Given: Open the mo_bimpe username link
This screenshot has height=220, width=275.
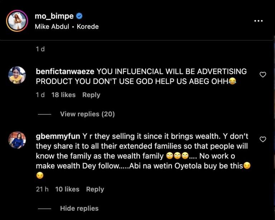Looking at the screenshot, I should (54, 16).
